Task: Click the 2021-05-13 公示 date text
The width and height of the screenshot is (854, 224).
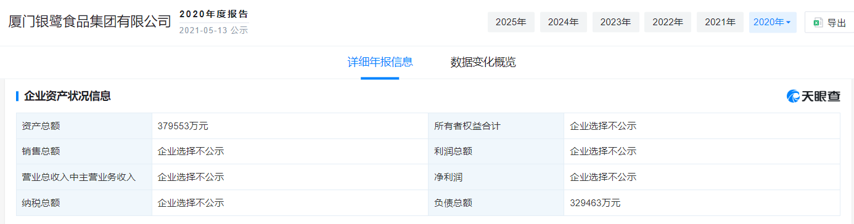Action: click(x=213, y=30)
